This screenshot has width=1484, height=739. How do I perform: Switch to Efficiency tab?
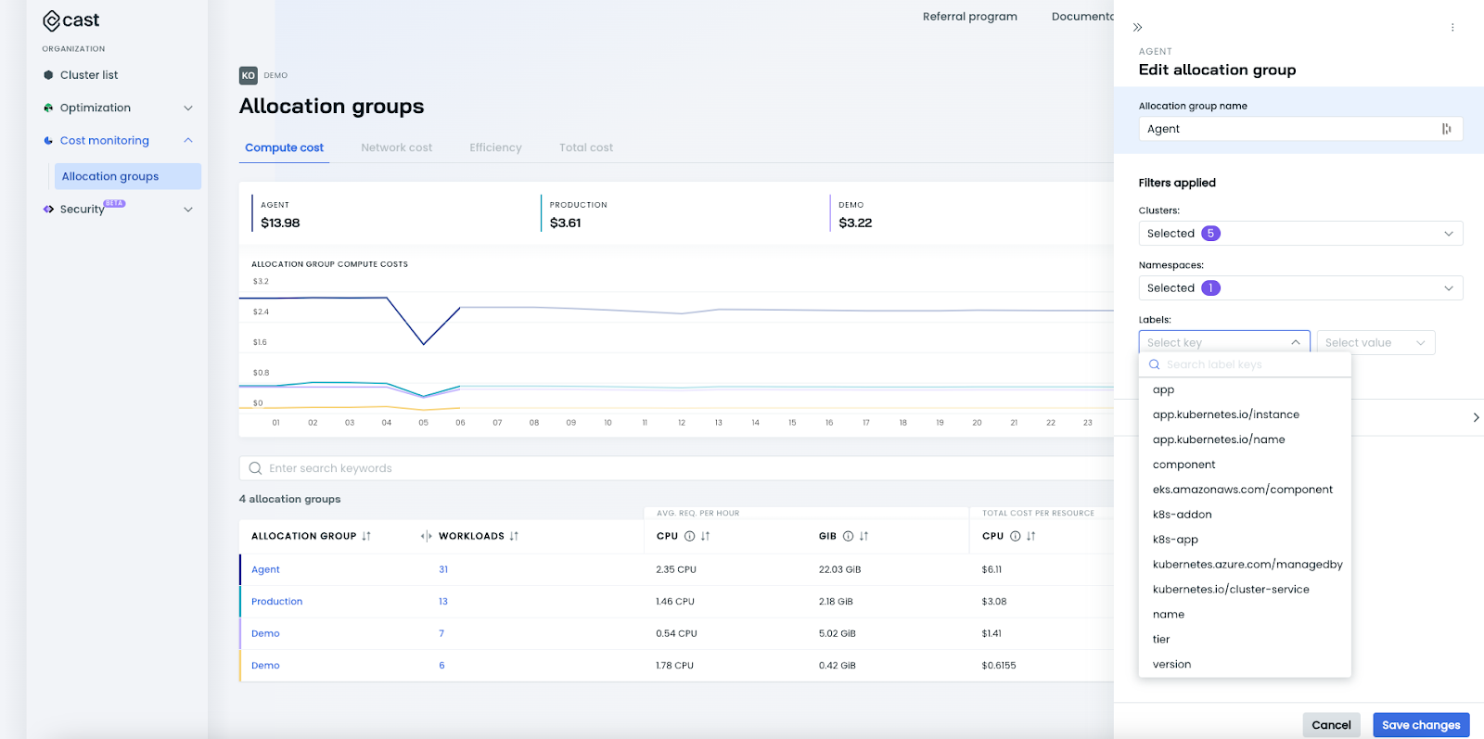pyautogui.click(x=495, y=147)
